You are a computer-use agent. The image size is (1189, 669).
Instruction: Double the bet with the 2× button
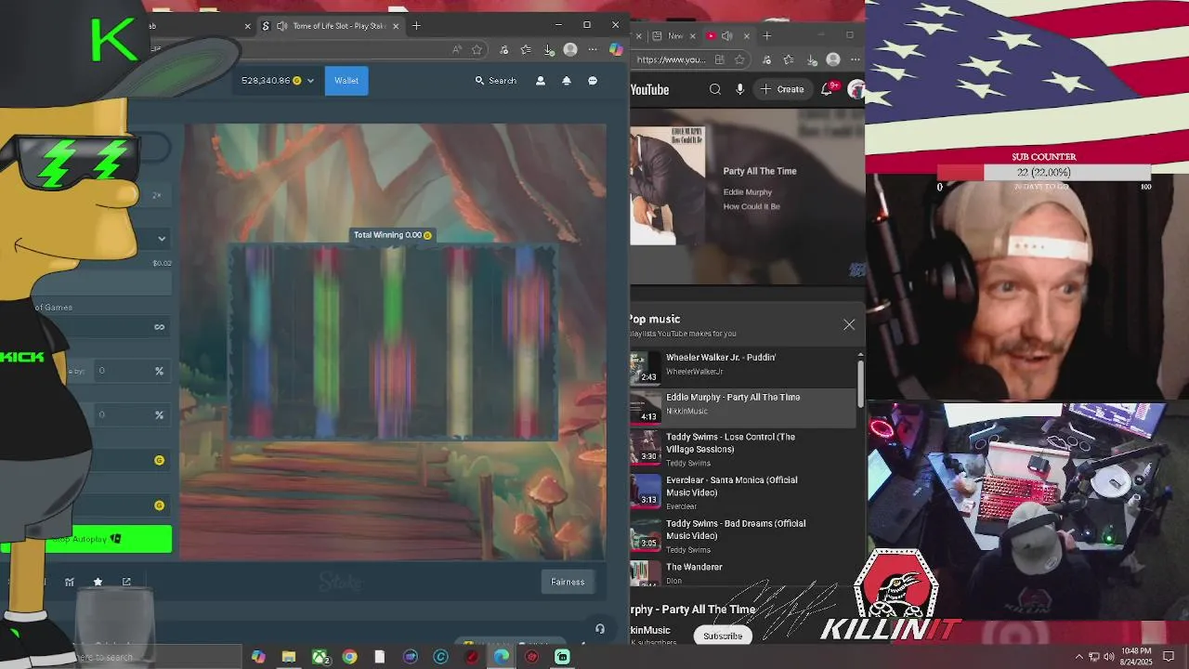click(157, 195)
